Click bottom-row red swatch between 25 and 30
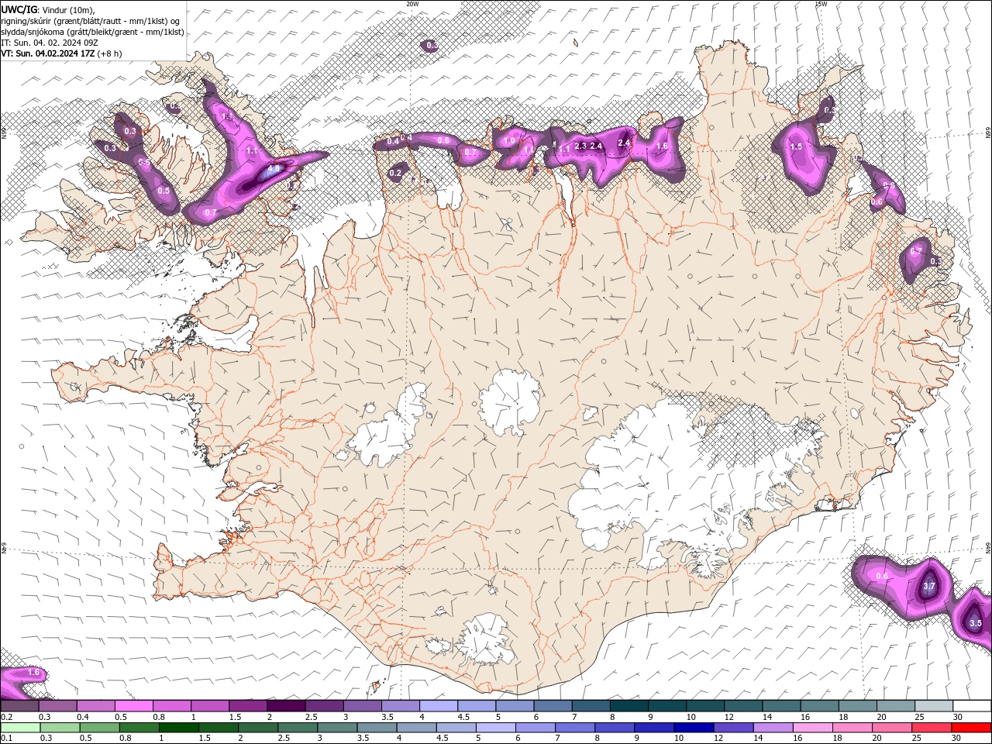This screenshot has height=744, width=992. pyautogui.click(x=931, y=728)
